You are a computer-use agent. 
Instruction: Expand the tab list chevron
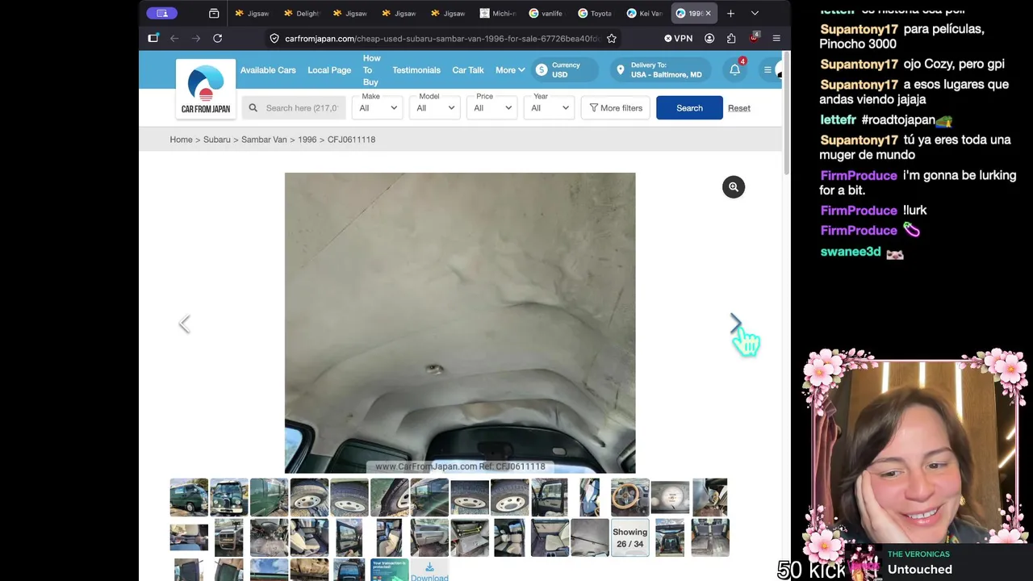coord(755,13)
